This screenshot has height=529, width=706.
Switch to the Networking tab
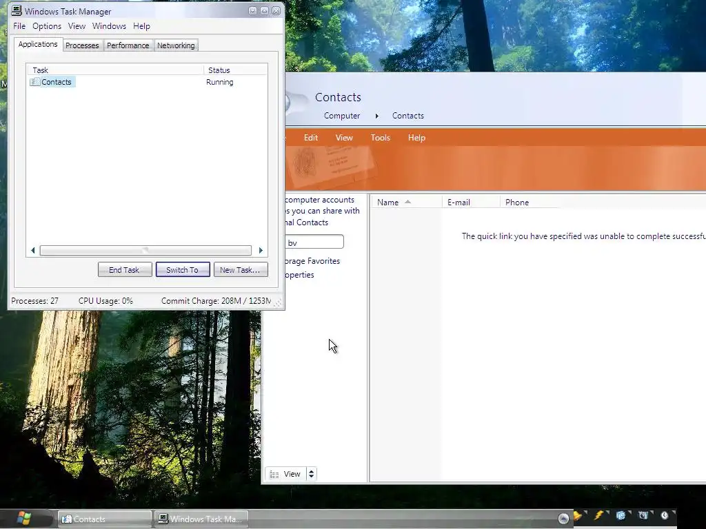176,45
